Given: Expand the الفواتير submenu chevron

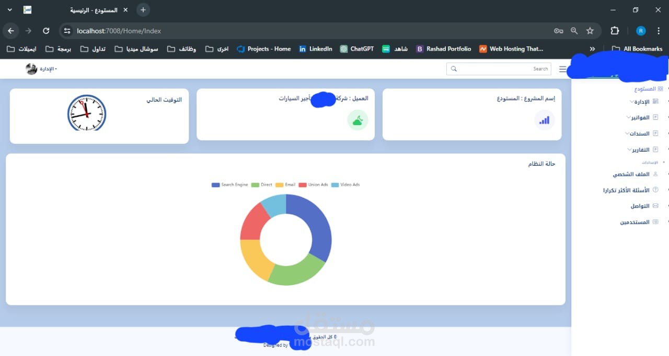Looking at the screenshot, I should (628, 117).
